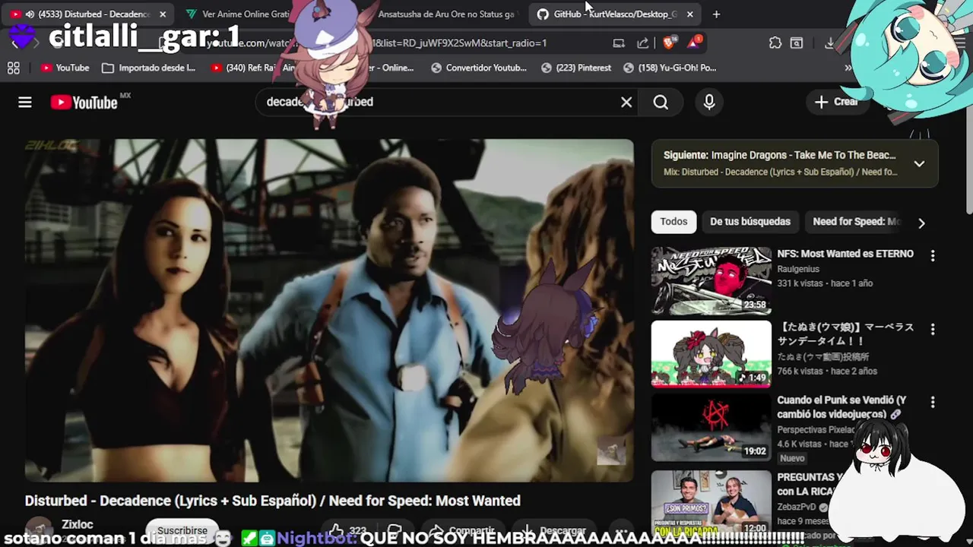Image resolution: width=973 pixels, height=547 pixels.
Task: Open options menu for Cuando el Punk video
Action: pos(933,402)
